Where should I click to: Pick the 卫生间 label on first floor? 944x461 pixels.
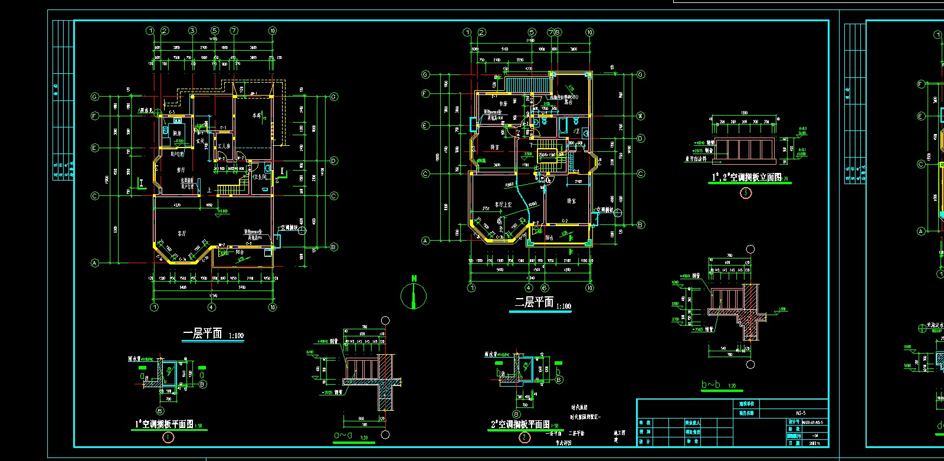tap(260, 176)
